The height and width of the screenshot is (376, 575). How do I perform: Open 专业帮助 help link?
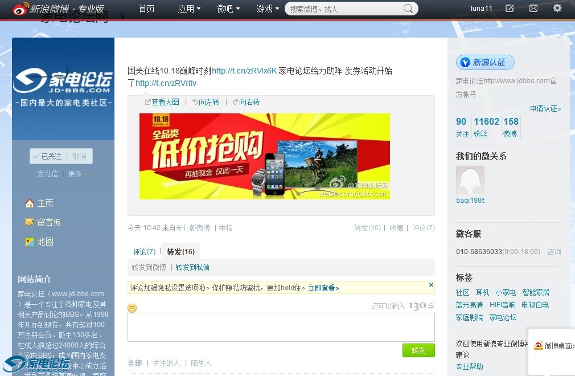469,366
